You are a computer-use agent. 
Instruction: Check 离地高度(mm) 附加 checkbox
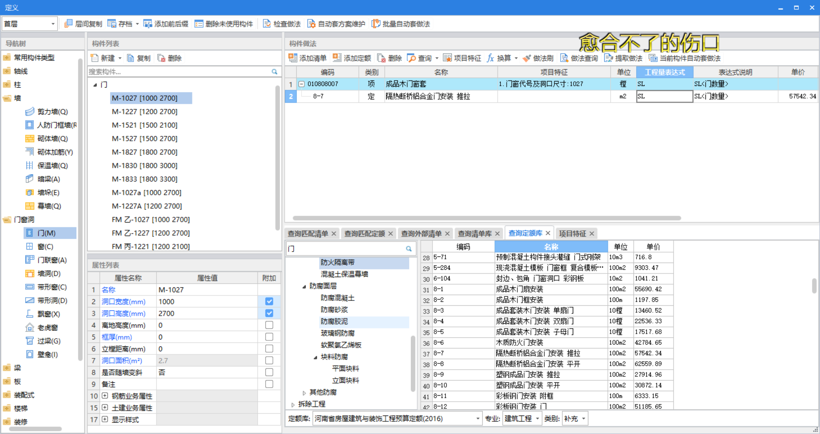(269, 325)
